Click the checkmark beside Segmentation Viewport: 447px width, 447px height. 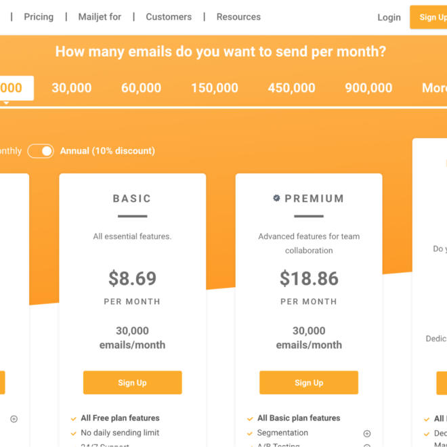pyautogui.click(x=250, y=433)
